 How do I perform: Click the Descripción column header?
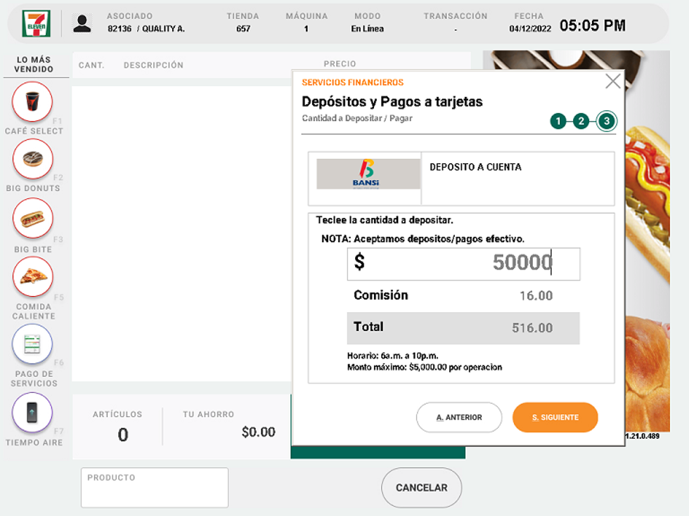pyautogui.click(x=153, y=65)
